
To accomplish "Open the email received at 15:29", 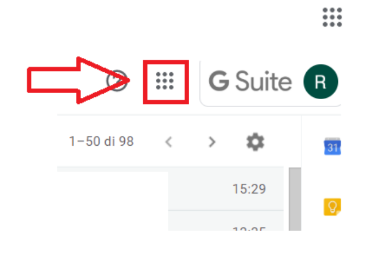I will (171, 189).
